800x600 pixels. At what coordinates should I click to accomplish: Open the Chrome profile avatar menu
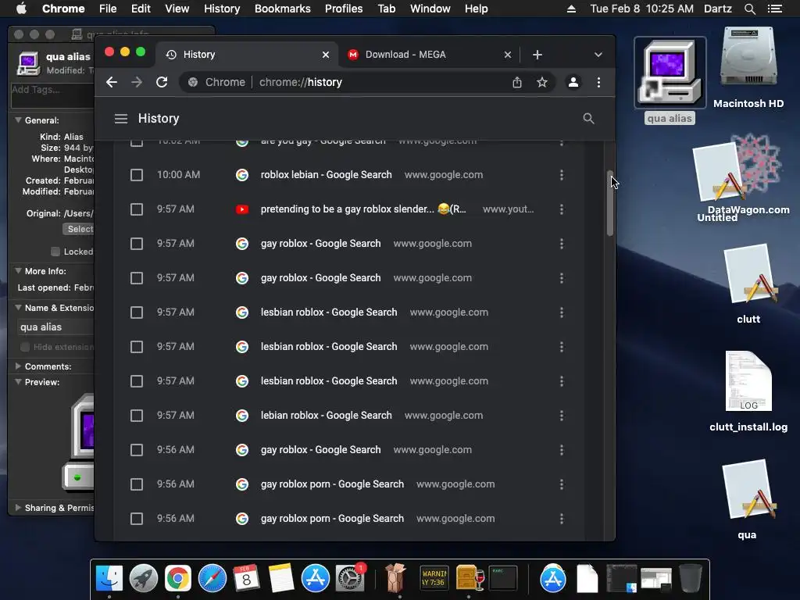tap(573, 82)
